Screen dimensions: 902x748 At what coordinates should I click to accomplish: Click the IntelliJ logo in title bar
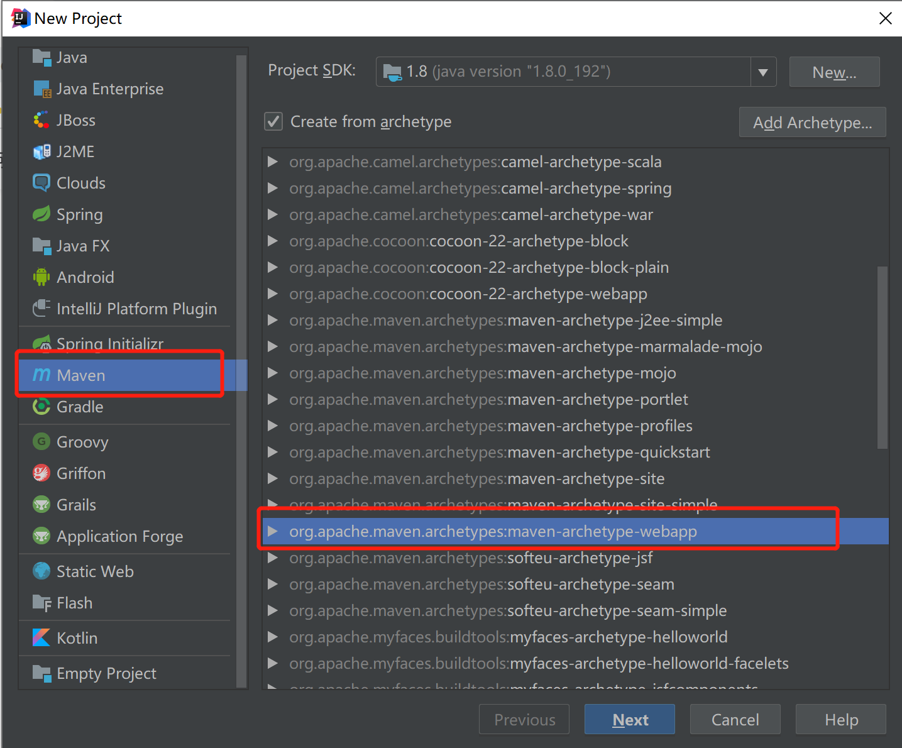coord(21,18)
